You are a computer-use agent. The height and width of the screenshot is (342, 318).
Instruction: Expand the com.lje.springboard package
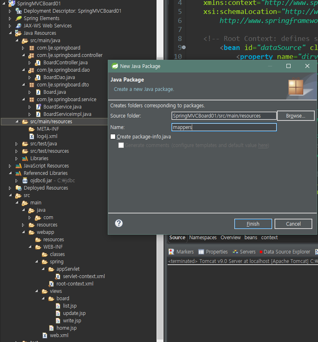pyautogui.click(x=23, y=48)
